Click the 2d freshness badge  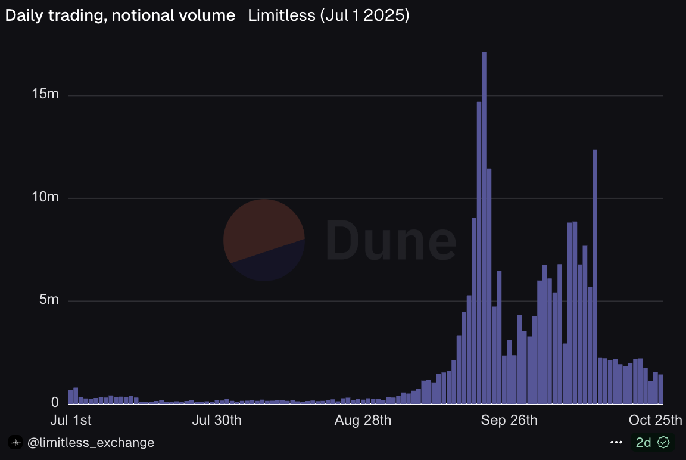click(643, 442)
